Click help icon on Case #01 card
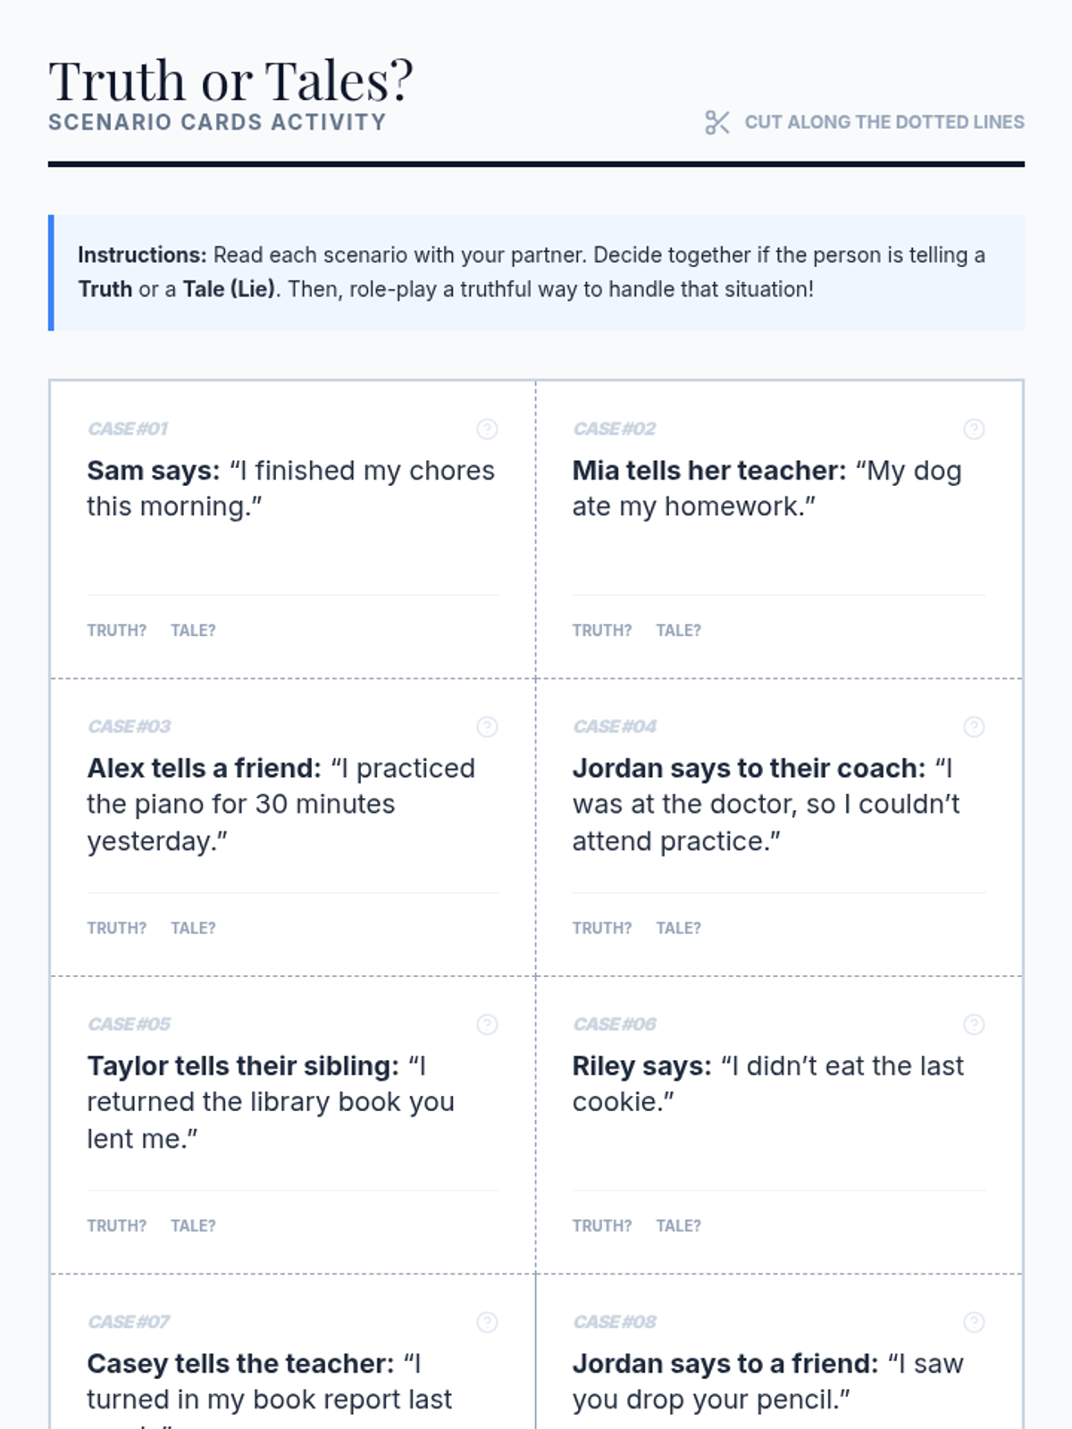Image resolution: width=1072 pixels, height=1429 pixels. [x=487, y=430]
